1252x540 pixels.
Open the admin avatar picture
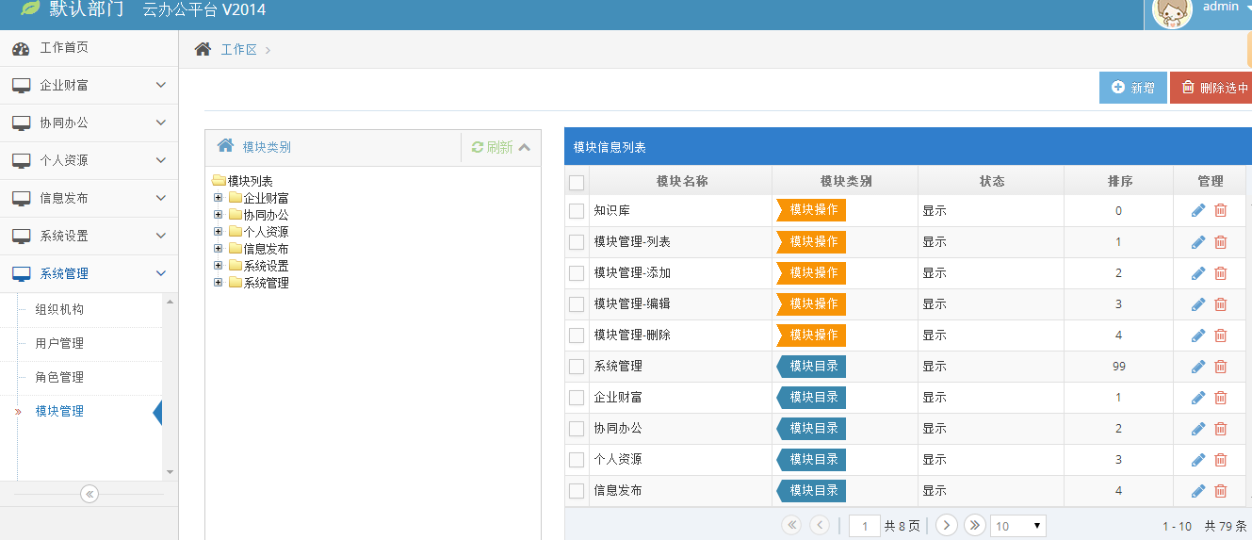[x=1173, y=11]
